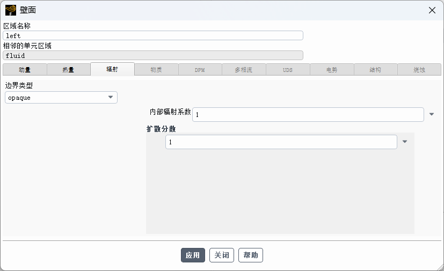Click the 关闭 button
444x271 pixels.
tap(222, 255)
